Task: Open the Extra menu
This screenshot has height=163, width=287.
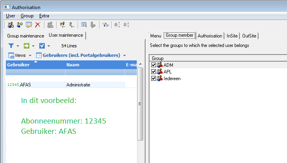Action: 44,16
